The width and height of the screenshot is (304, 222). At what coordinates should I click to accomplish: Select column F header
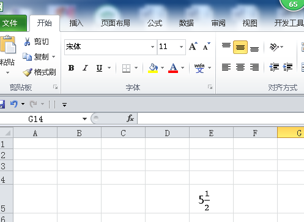click(255, 133)
